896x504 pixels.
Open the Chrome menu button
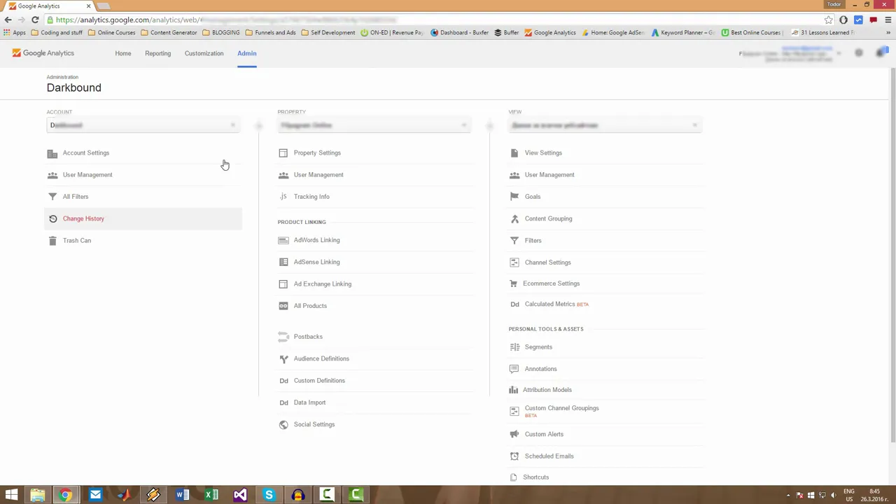click(888, 20)
